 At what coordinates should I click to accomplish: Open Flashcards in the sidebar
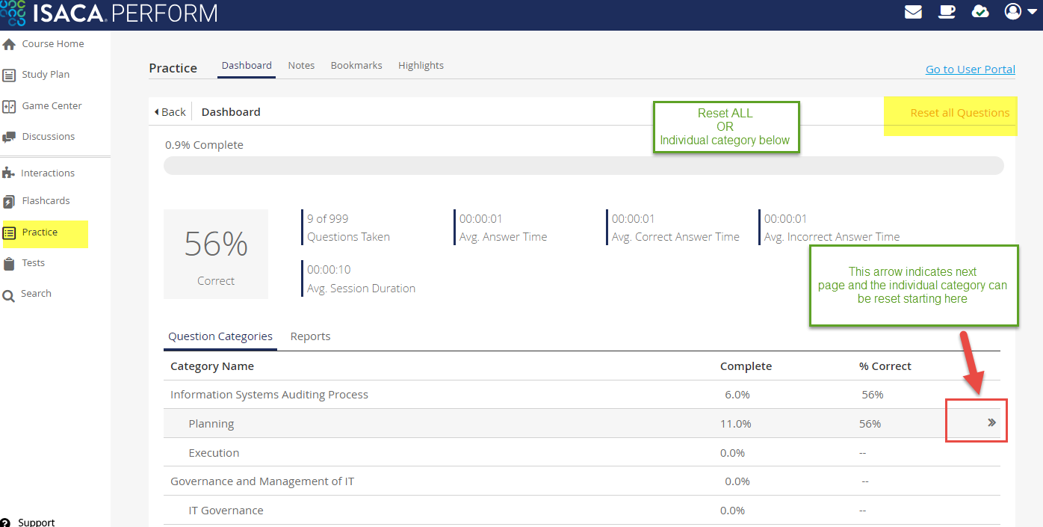[46, 201]
